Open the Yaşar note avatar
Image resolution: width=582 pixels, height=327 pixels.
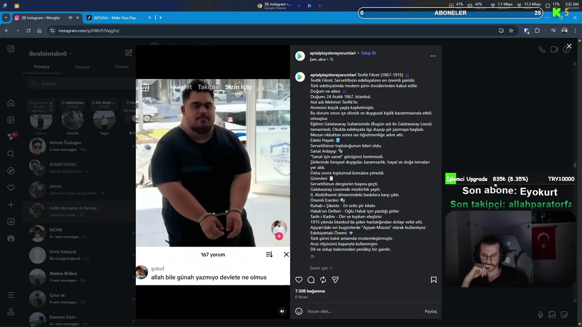[x=104, y=120]
